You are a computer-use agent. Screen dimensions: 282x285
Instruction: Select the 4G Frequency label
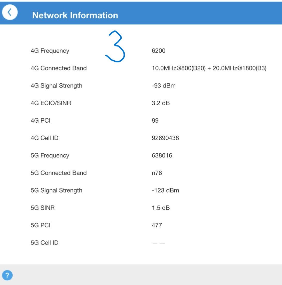50,51
